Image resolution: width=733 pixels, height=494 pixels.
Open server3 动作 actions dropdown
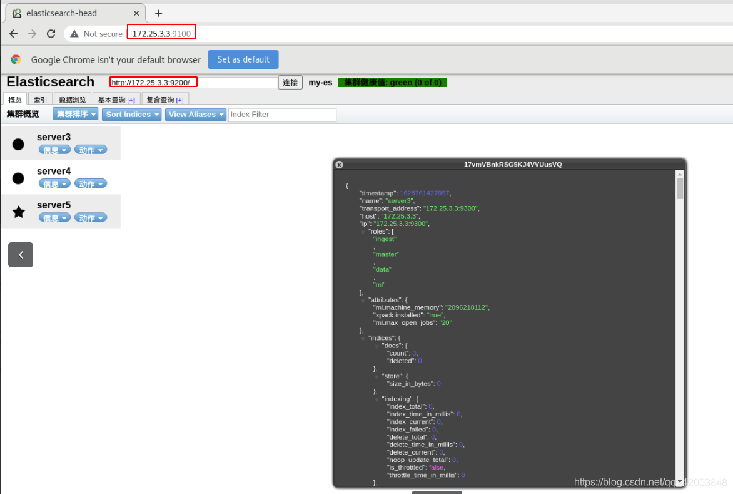91,150
